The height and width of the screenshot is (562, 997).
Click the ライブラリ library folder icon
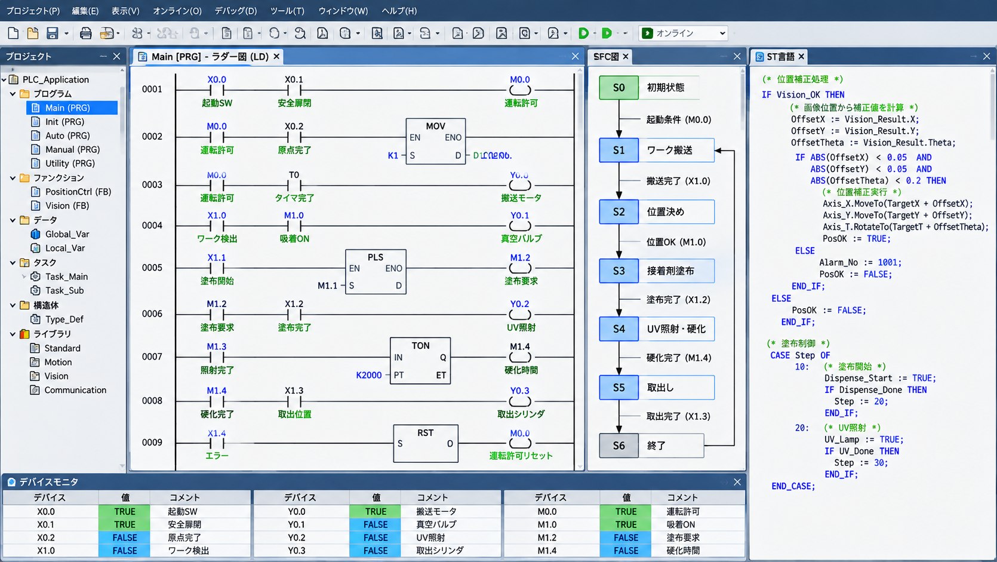(24, 334)
